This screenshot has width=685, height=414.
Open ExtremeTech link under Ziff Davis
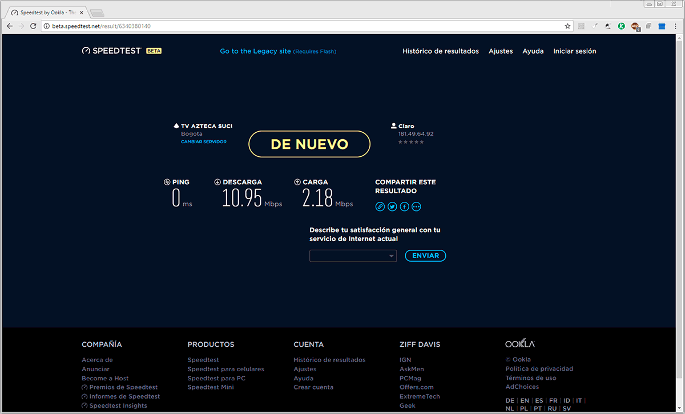pyautogui.click(x=420, y=396)
